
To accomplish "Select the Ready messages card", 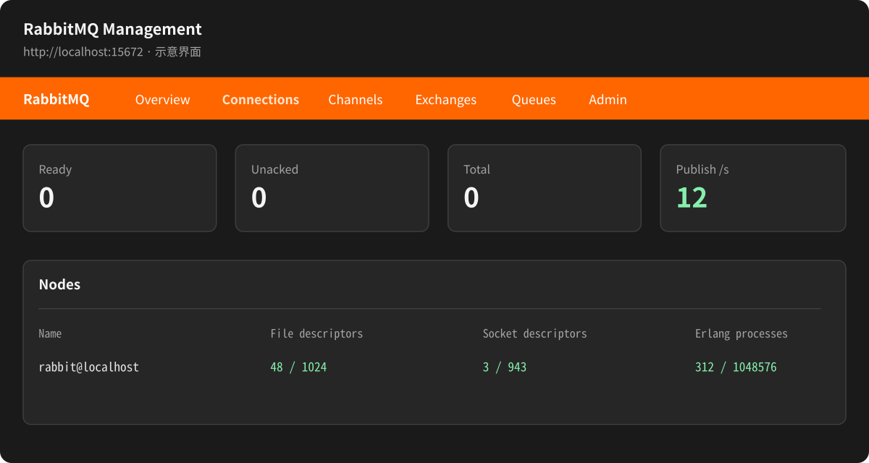I will pyautogui.click(x=119, y=188).
